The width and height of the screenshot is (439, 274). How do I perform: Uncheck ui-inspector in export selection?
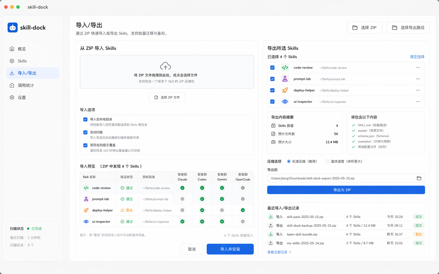[272, 102]
